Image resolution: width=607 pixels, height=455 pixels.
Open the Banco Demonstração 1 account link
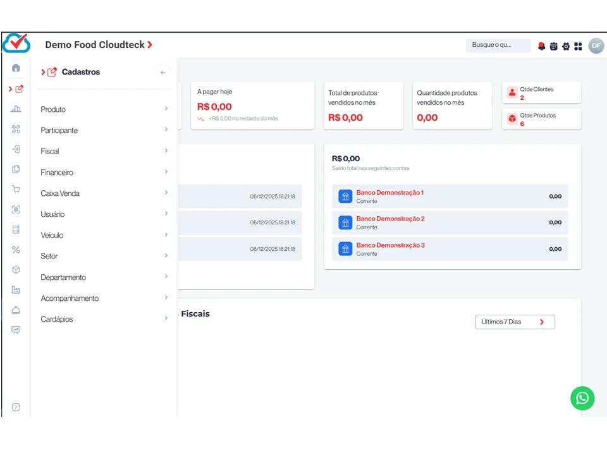pyautogui.click(x=389, y=192)
